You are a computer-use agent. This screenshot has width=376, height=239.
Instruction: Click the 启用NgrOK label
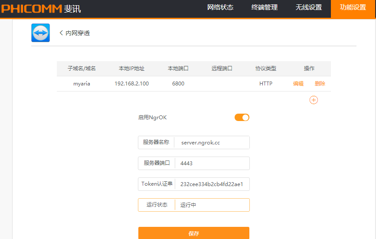click(x=153, y=118)
